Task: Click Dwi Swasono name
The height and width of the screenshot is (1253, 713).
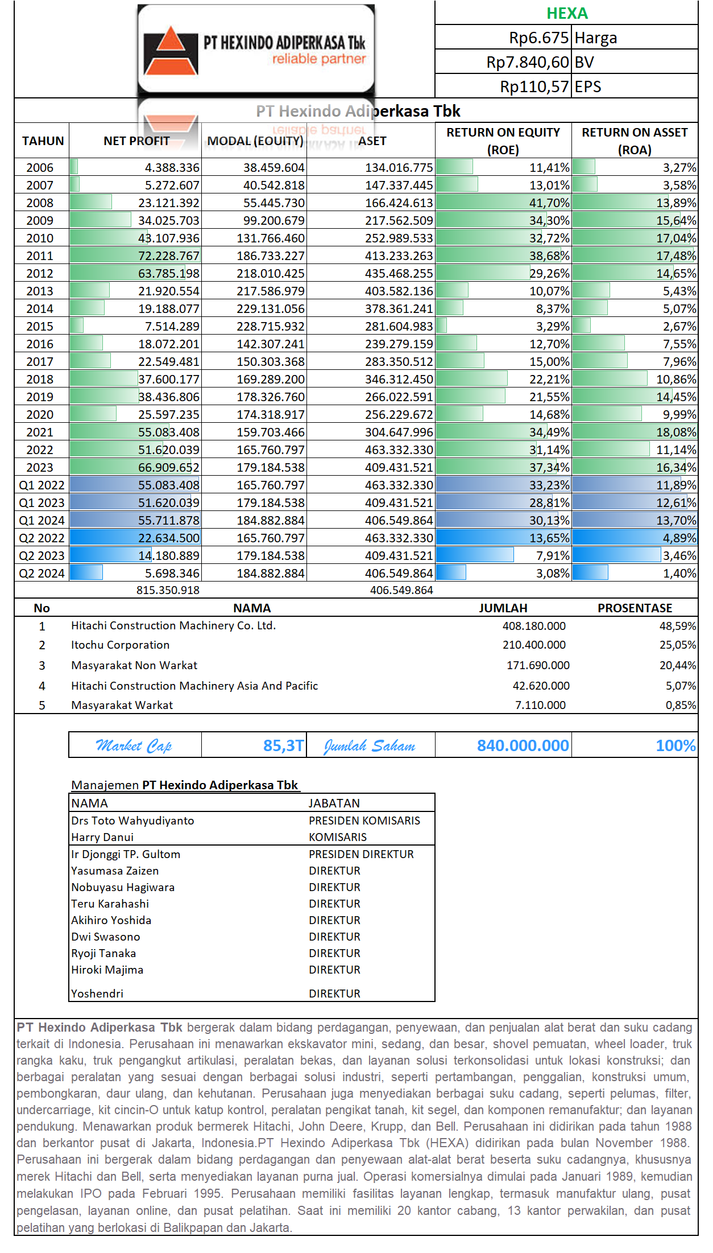Action: click(x=105, y=937)
